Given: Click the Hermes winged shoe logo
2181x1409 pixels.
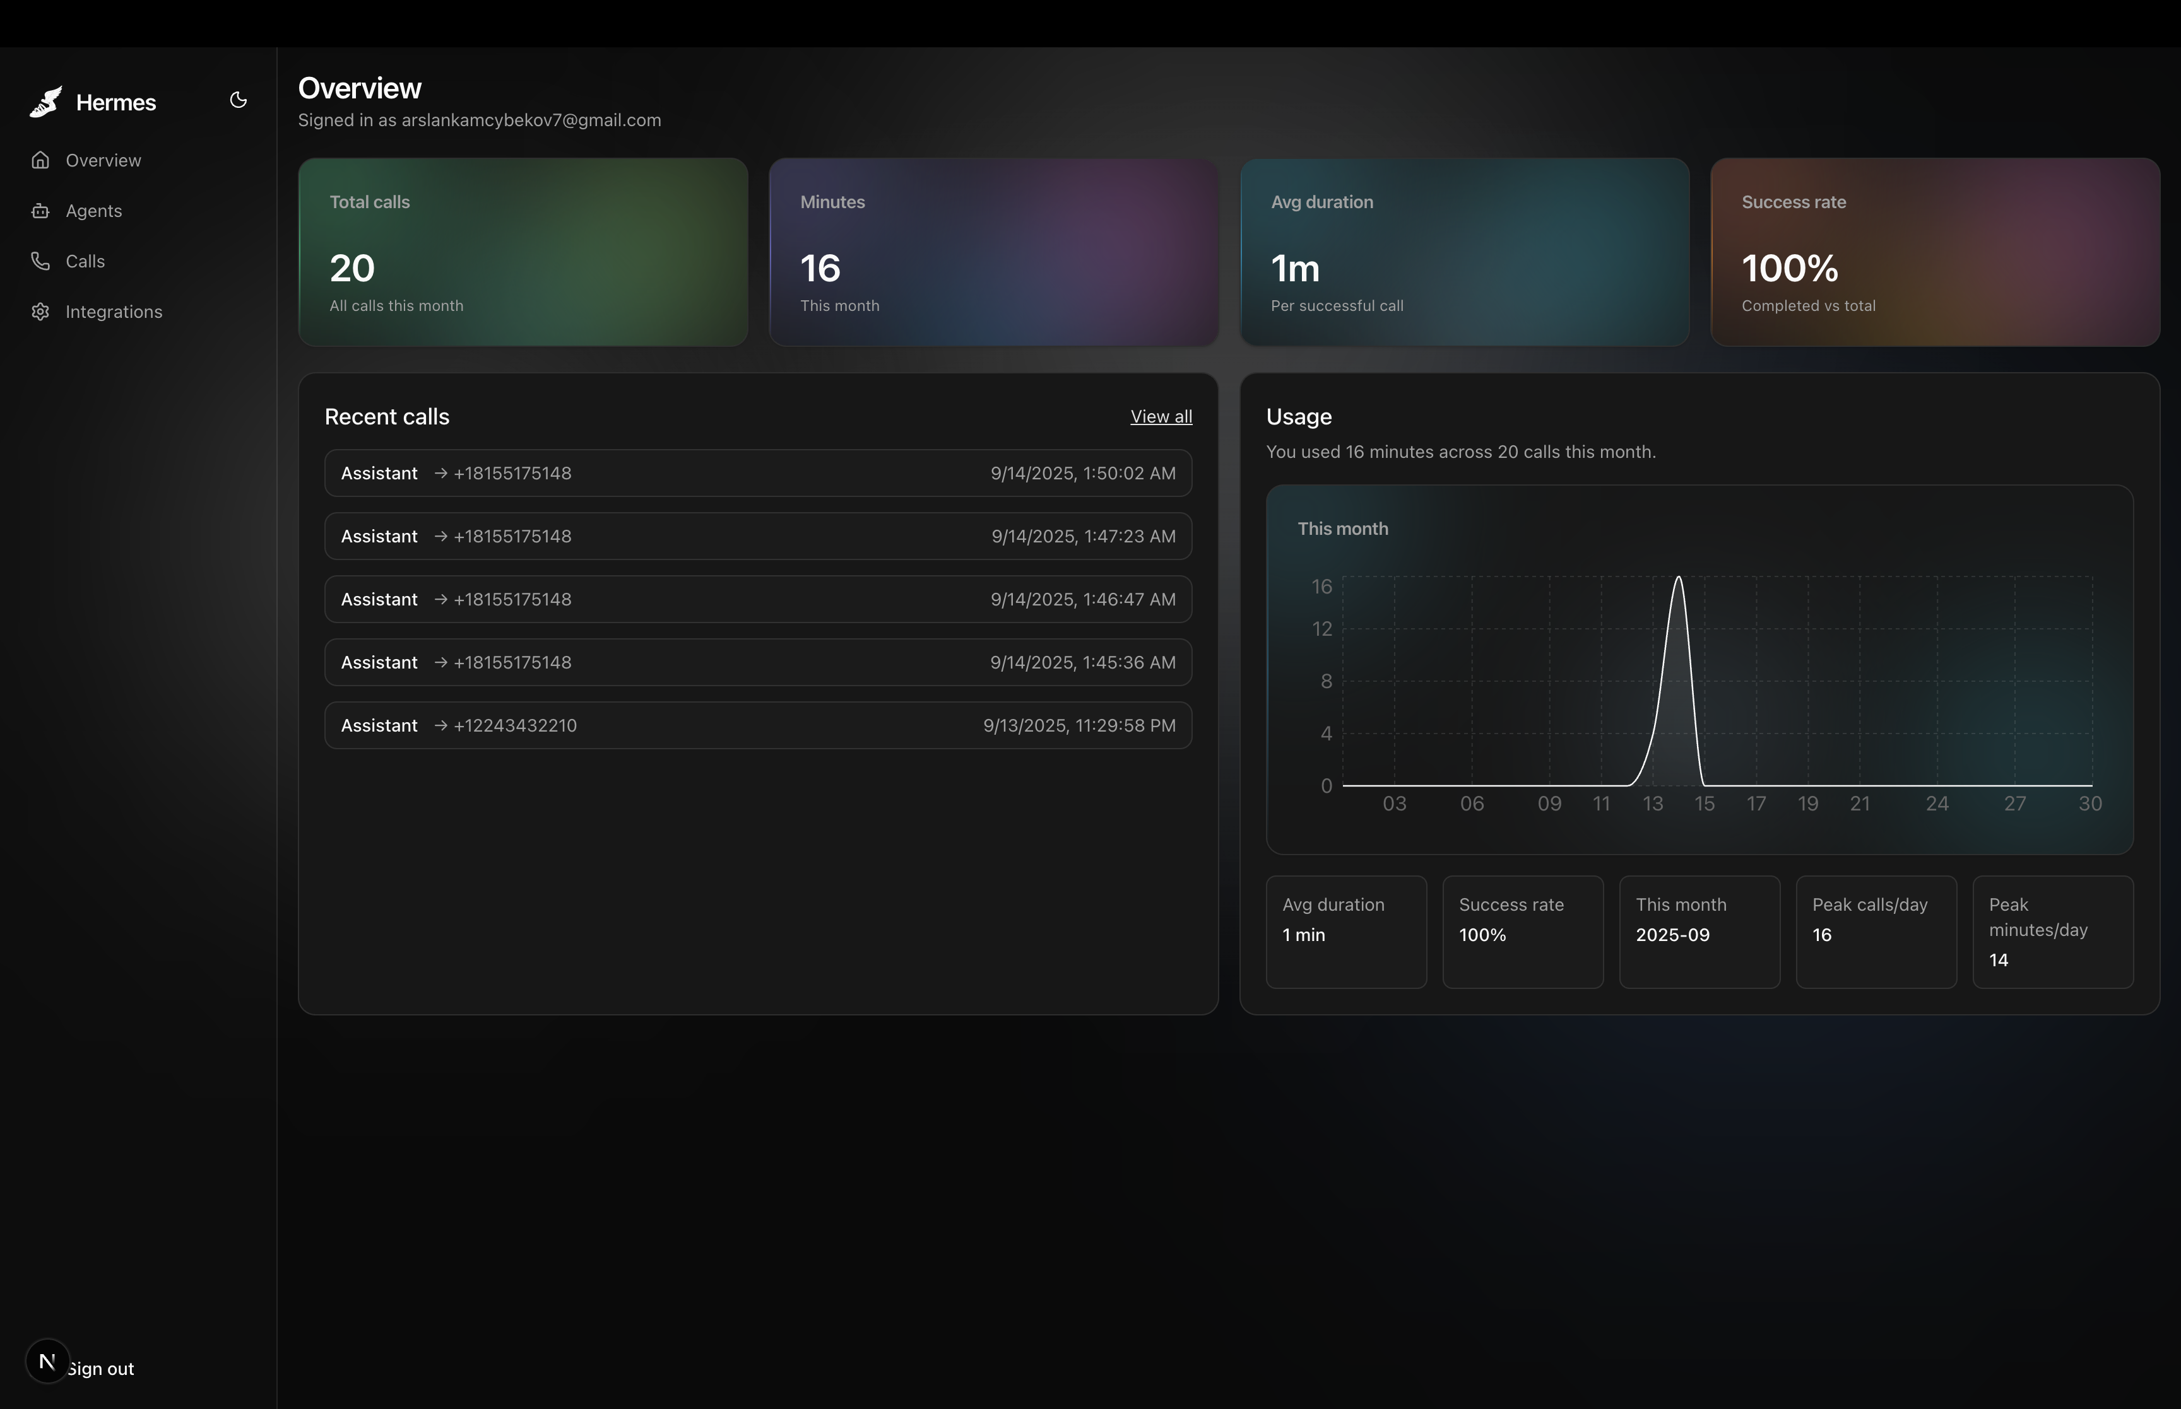Looking at the screenshot, I should (x=46, y=102).
